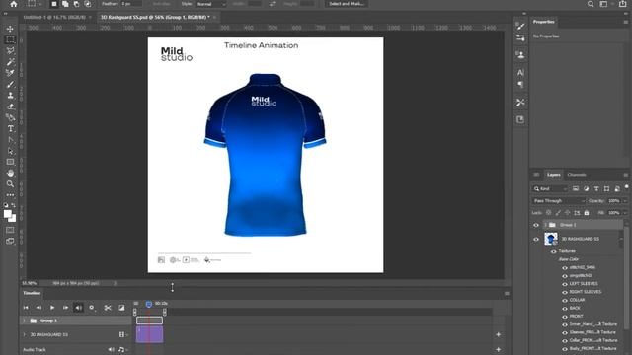Switch to the Untitled-1 document tab
Screen dimensions: 632x355
click(x=54, y=17)
